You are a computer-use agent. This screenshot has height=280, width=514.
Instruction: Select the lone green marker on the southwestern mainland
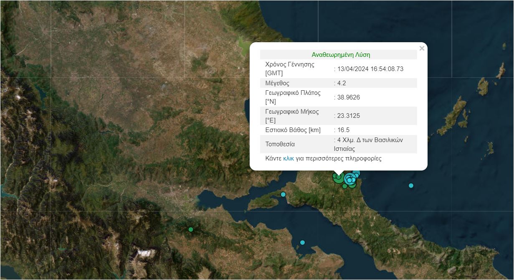[191, 229]
